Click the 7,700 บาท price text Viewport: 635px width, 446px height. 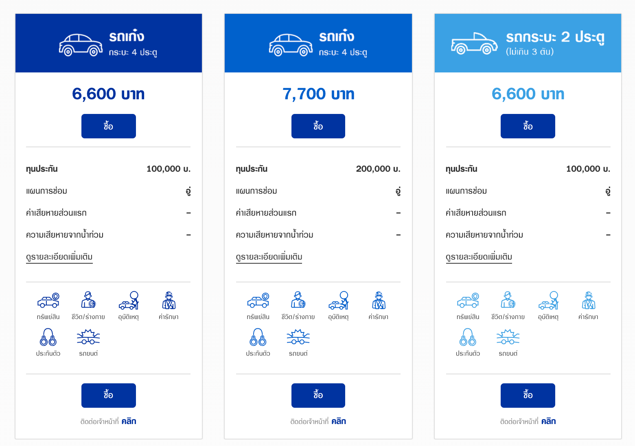coord(318,94)
